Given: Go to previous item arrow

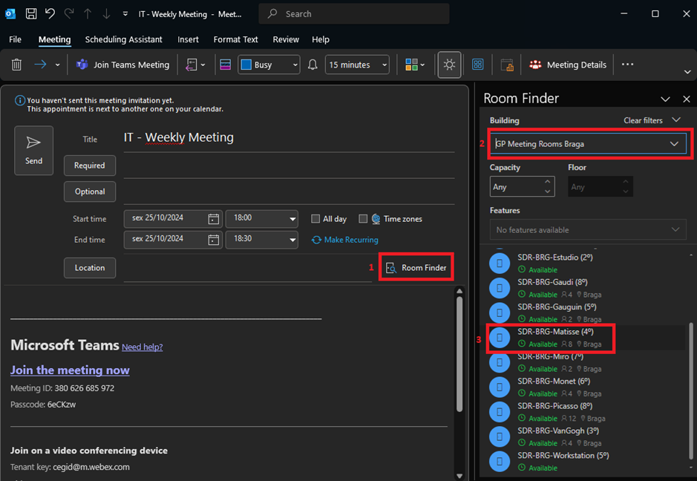Looking at the screenshot, I should pos(88,14).
